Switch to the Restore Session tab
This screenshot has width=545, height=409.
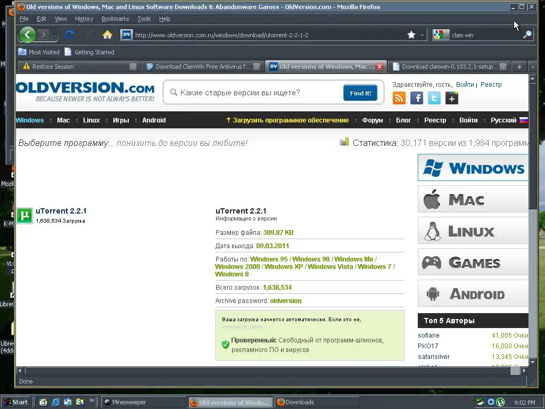click(79, 67)
